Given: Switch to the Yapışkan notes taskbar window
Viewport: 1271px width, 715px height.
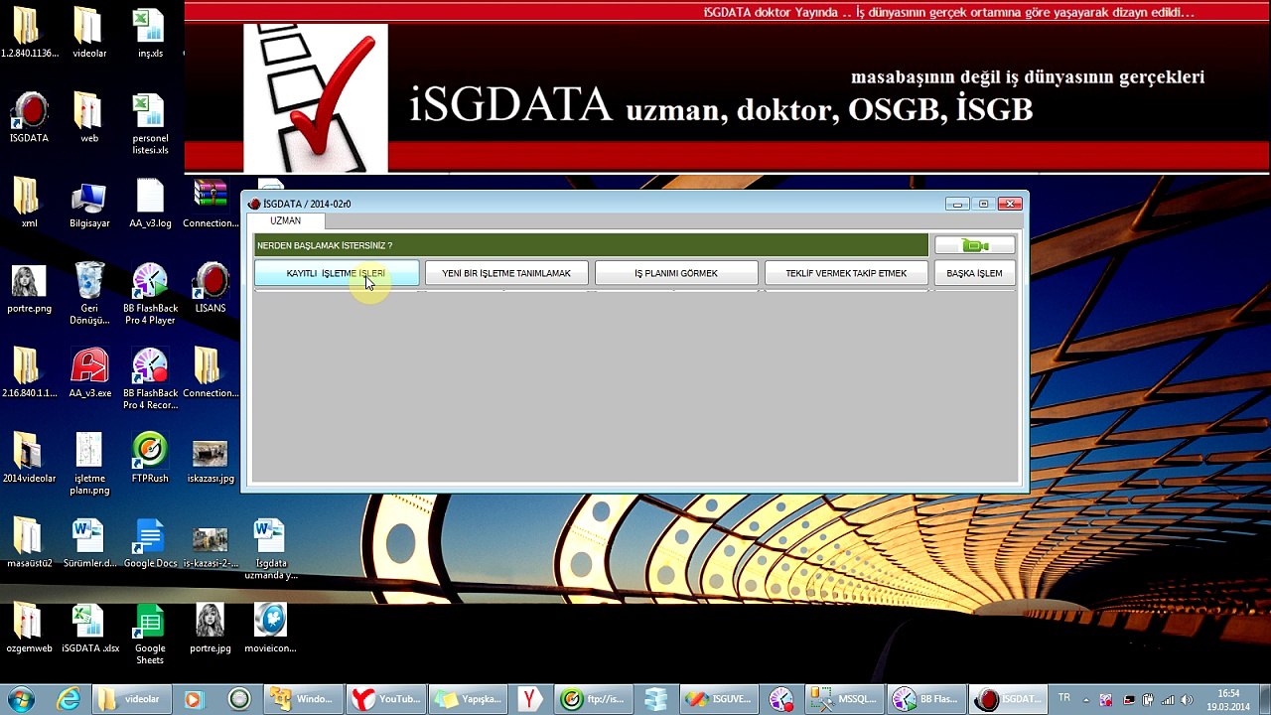Looking at the screenshot, I should 469,699.
